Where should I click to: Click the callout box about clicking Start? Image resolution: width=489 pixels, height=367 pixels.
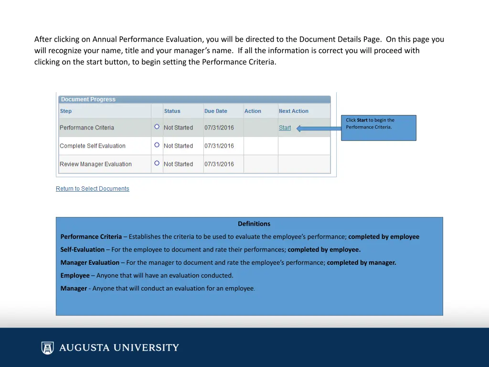pyautogui.click(x=378, y=128)
